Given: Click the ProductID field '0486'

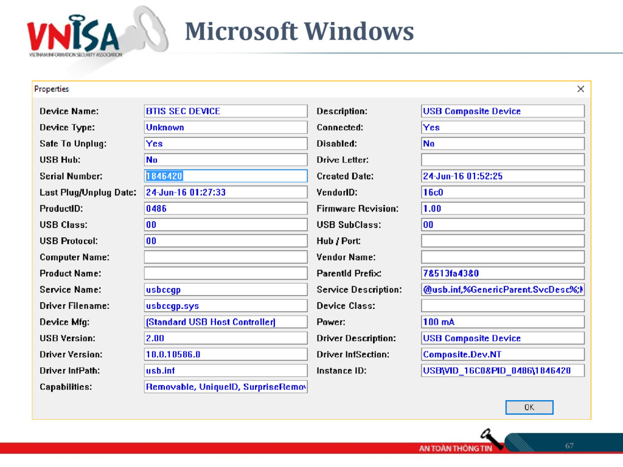Looking at the screenshot, I should [x=226, y=209].
